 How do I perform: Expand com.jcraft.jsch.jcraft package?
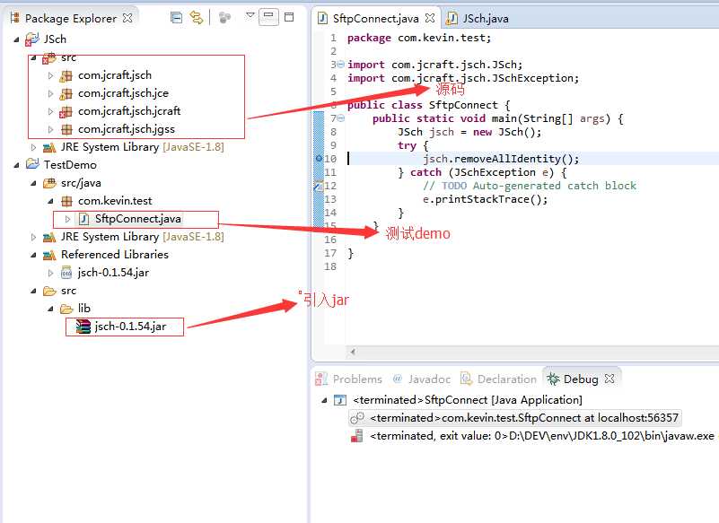[x=50, y=111]
